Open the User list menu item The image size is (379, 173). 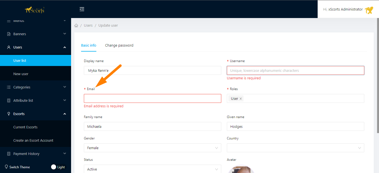(36, 60)
